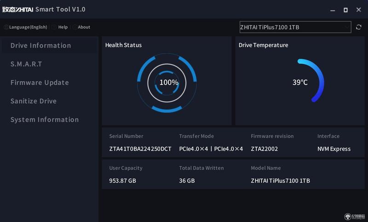Screen dimensions: 368x222
Task: Click the Drive Temperature heading
Action: coord(263,45)
